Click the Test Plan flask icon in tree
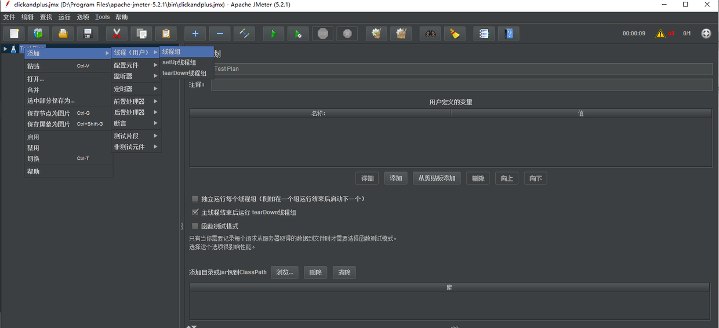Viewport: 719px width, 328px height. coord(13,49)
